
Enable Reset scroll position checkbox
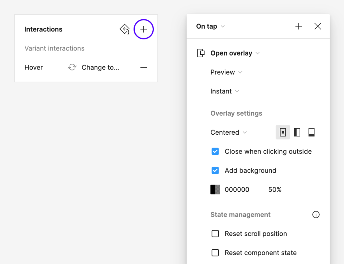215,234
